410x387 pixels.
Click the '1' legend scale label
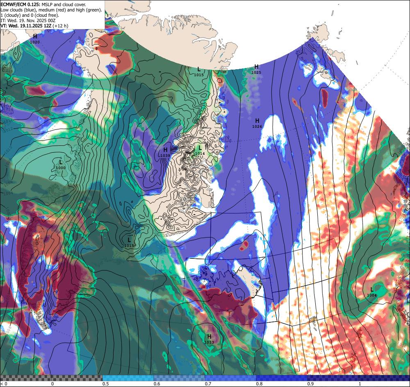click(360, 384)
